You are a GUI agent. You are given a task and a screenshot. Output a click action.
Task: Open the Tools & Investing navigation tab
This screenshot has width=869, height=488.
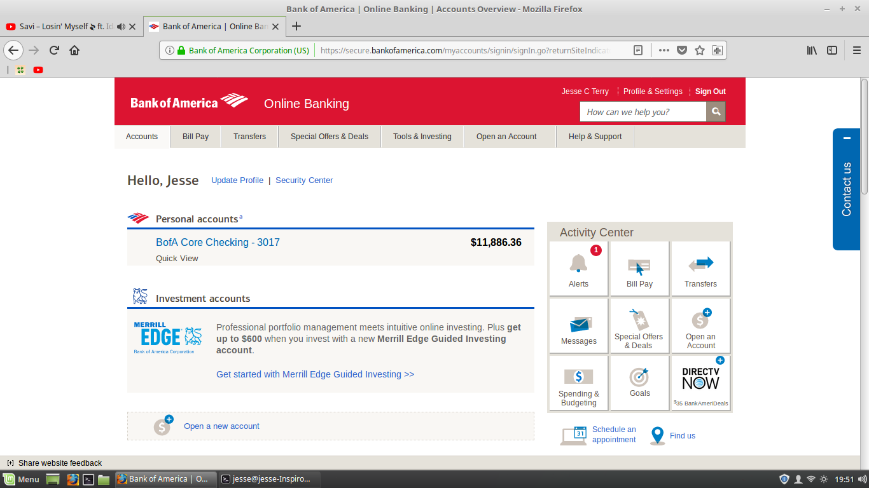click(422, 137)
